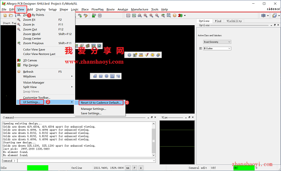Choose Customize Toolbar menu entry

(36, 97)
